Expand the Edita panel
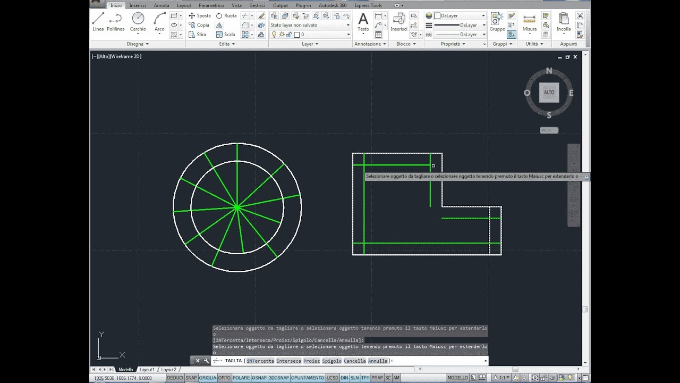Viewport: 680px width, 383px height. point(227,44)
